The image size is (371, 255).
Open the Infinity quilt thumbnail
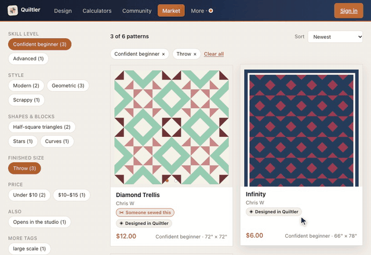pyautogui.click(x=301, y=128)
